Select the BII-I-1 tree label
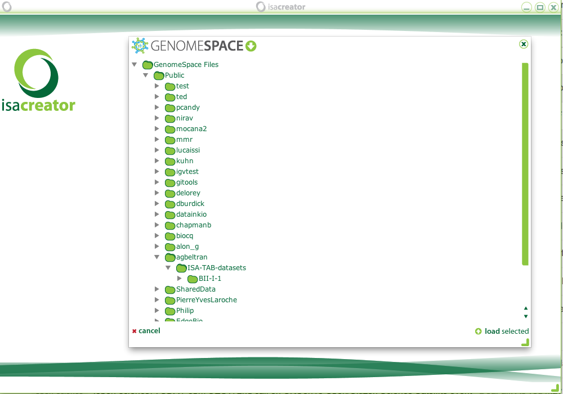This screenshot has width=563, height=394. coord(210,279)
